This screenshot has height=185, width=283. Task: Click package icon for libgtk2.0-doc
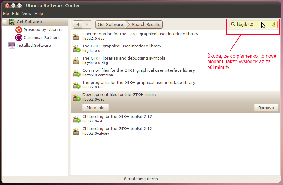pyautogui.click(x=76, y=36)
